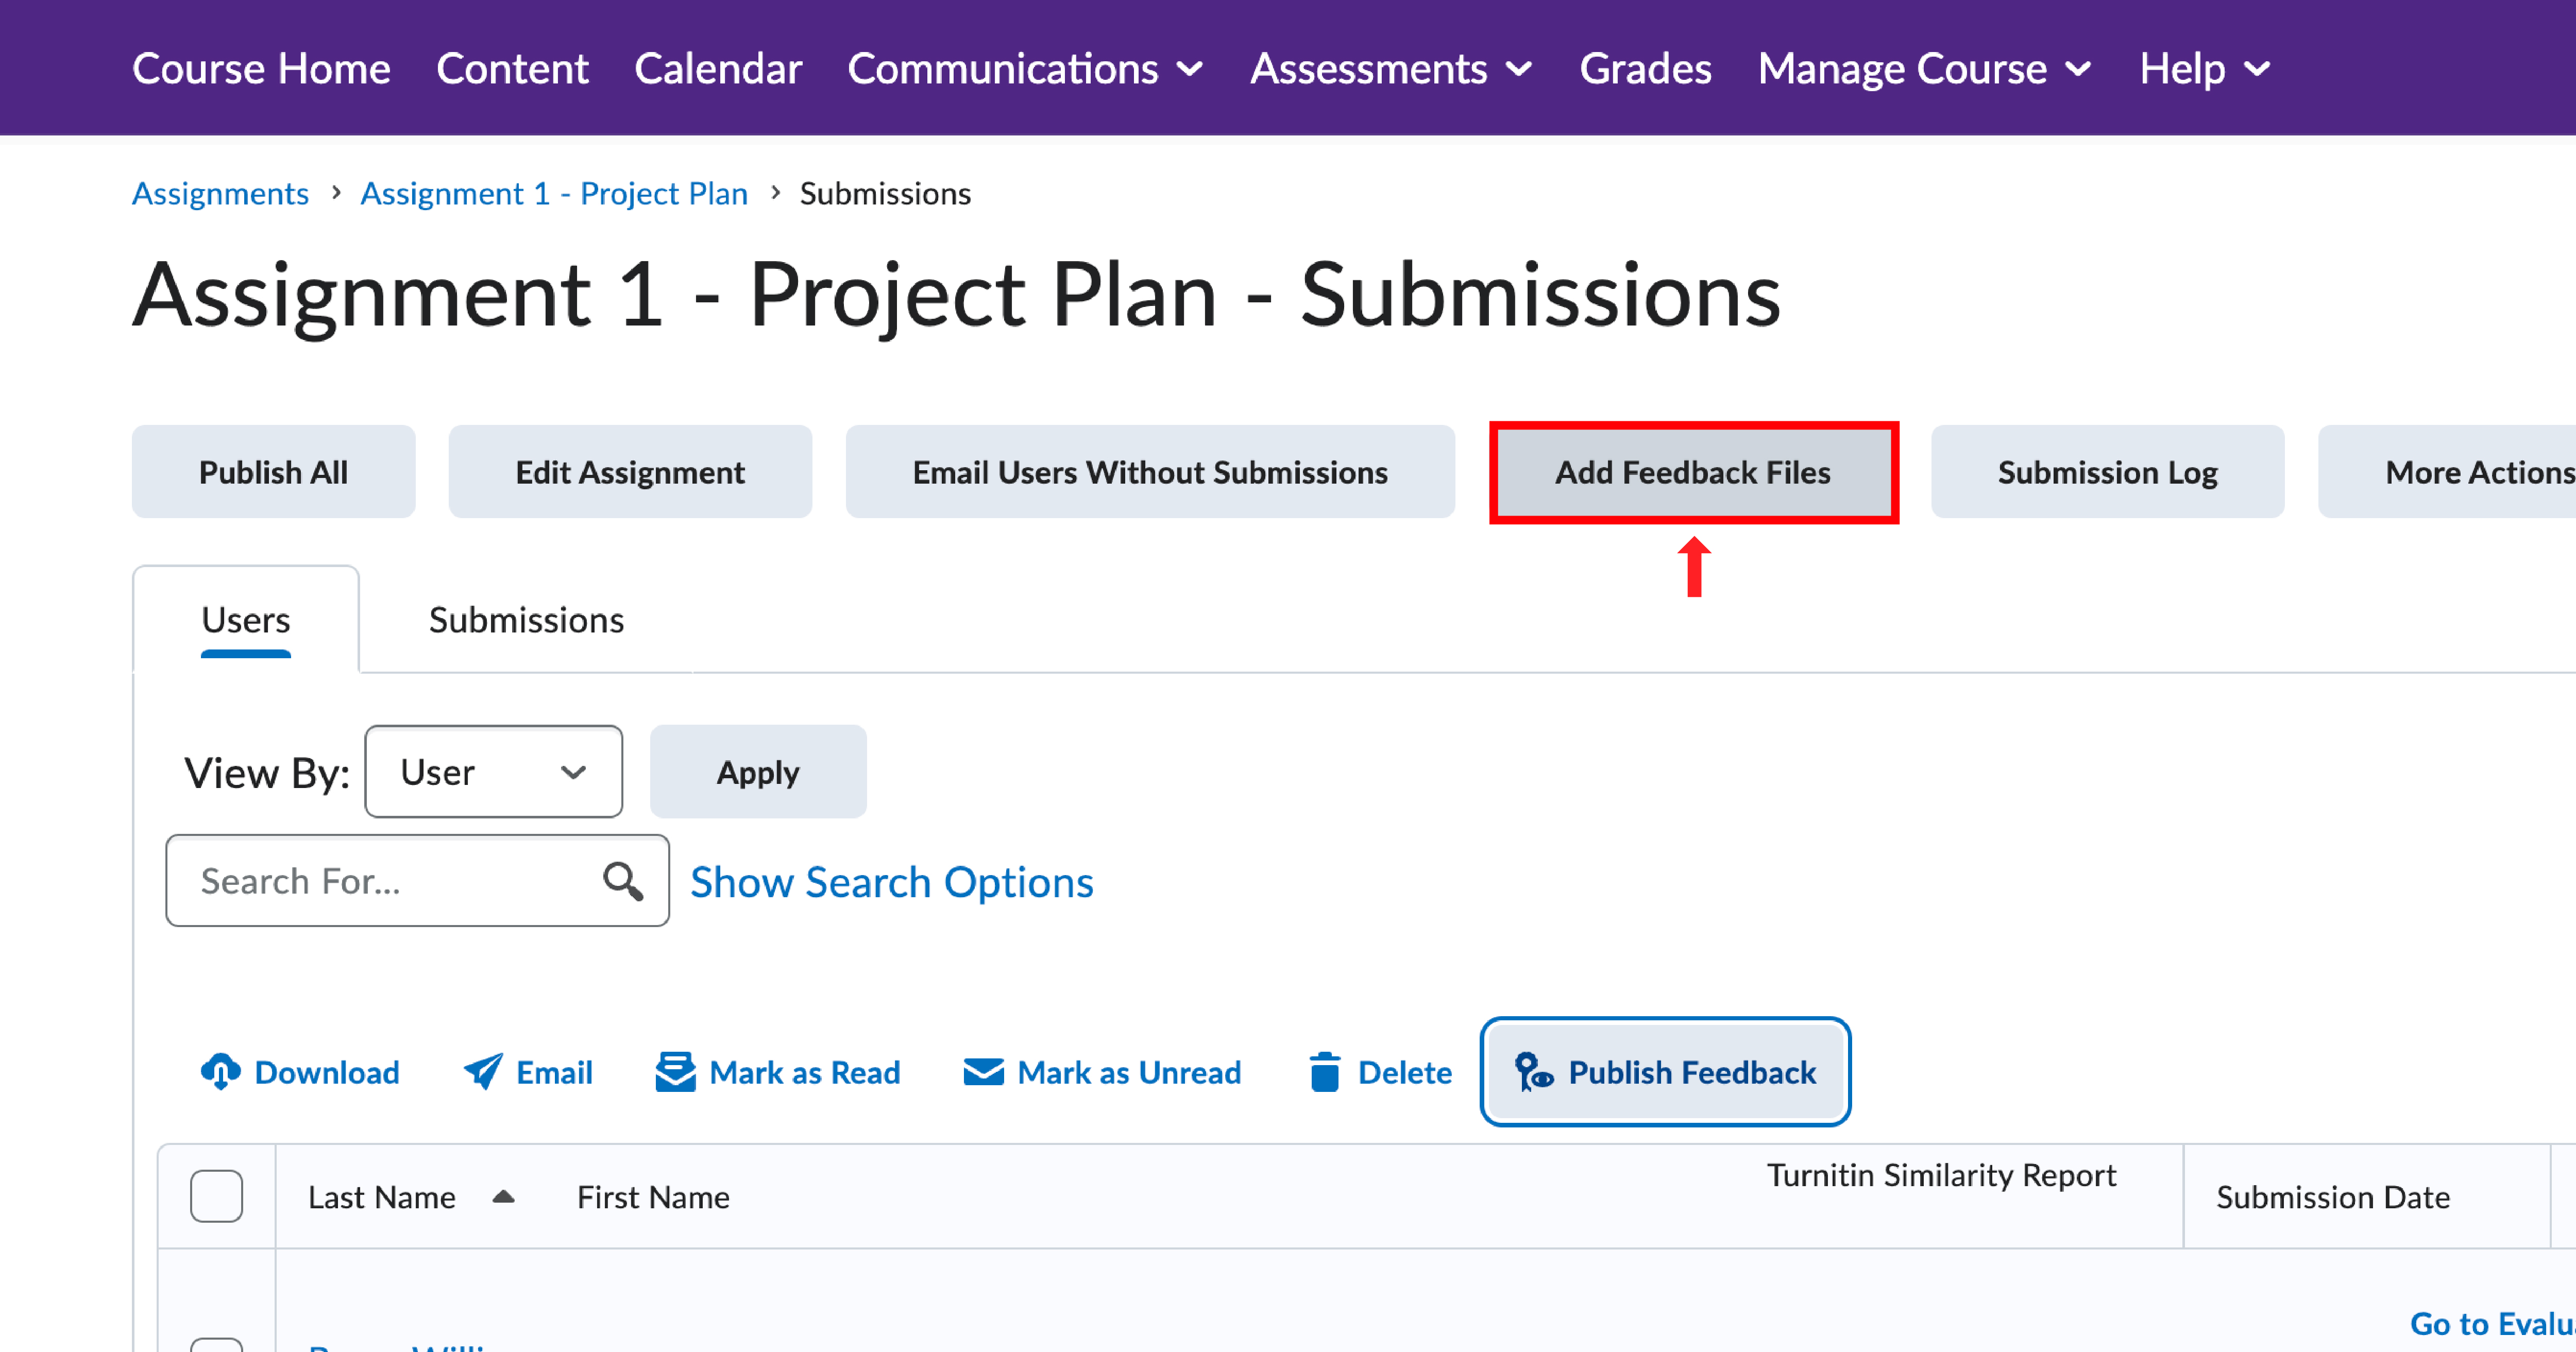Expand the Assessments menu
The width and height of the screenshot is (2576, 1352).
pos(1391,69)
